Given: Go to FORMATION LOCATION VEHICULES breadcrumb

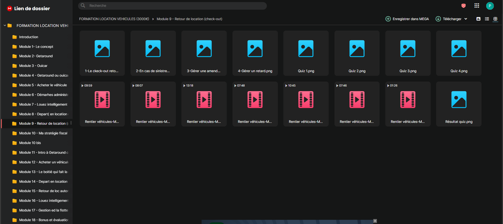Looking at the screenshot, I should click(114, 19).
